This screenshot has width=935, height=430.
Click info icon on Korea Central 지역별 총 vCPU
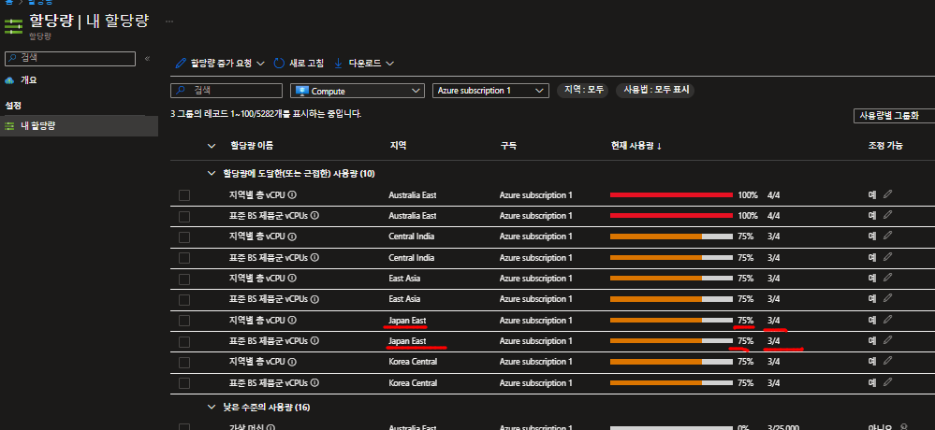pyautogui.click(x=293, y=362)
